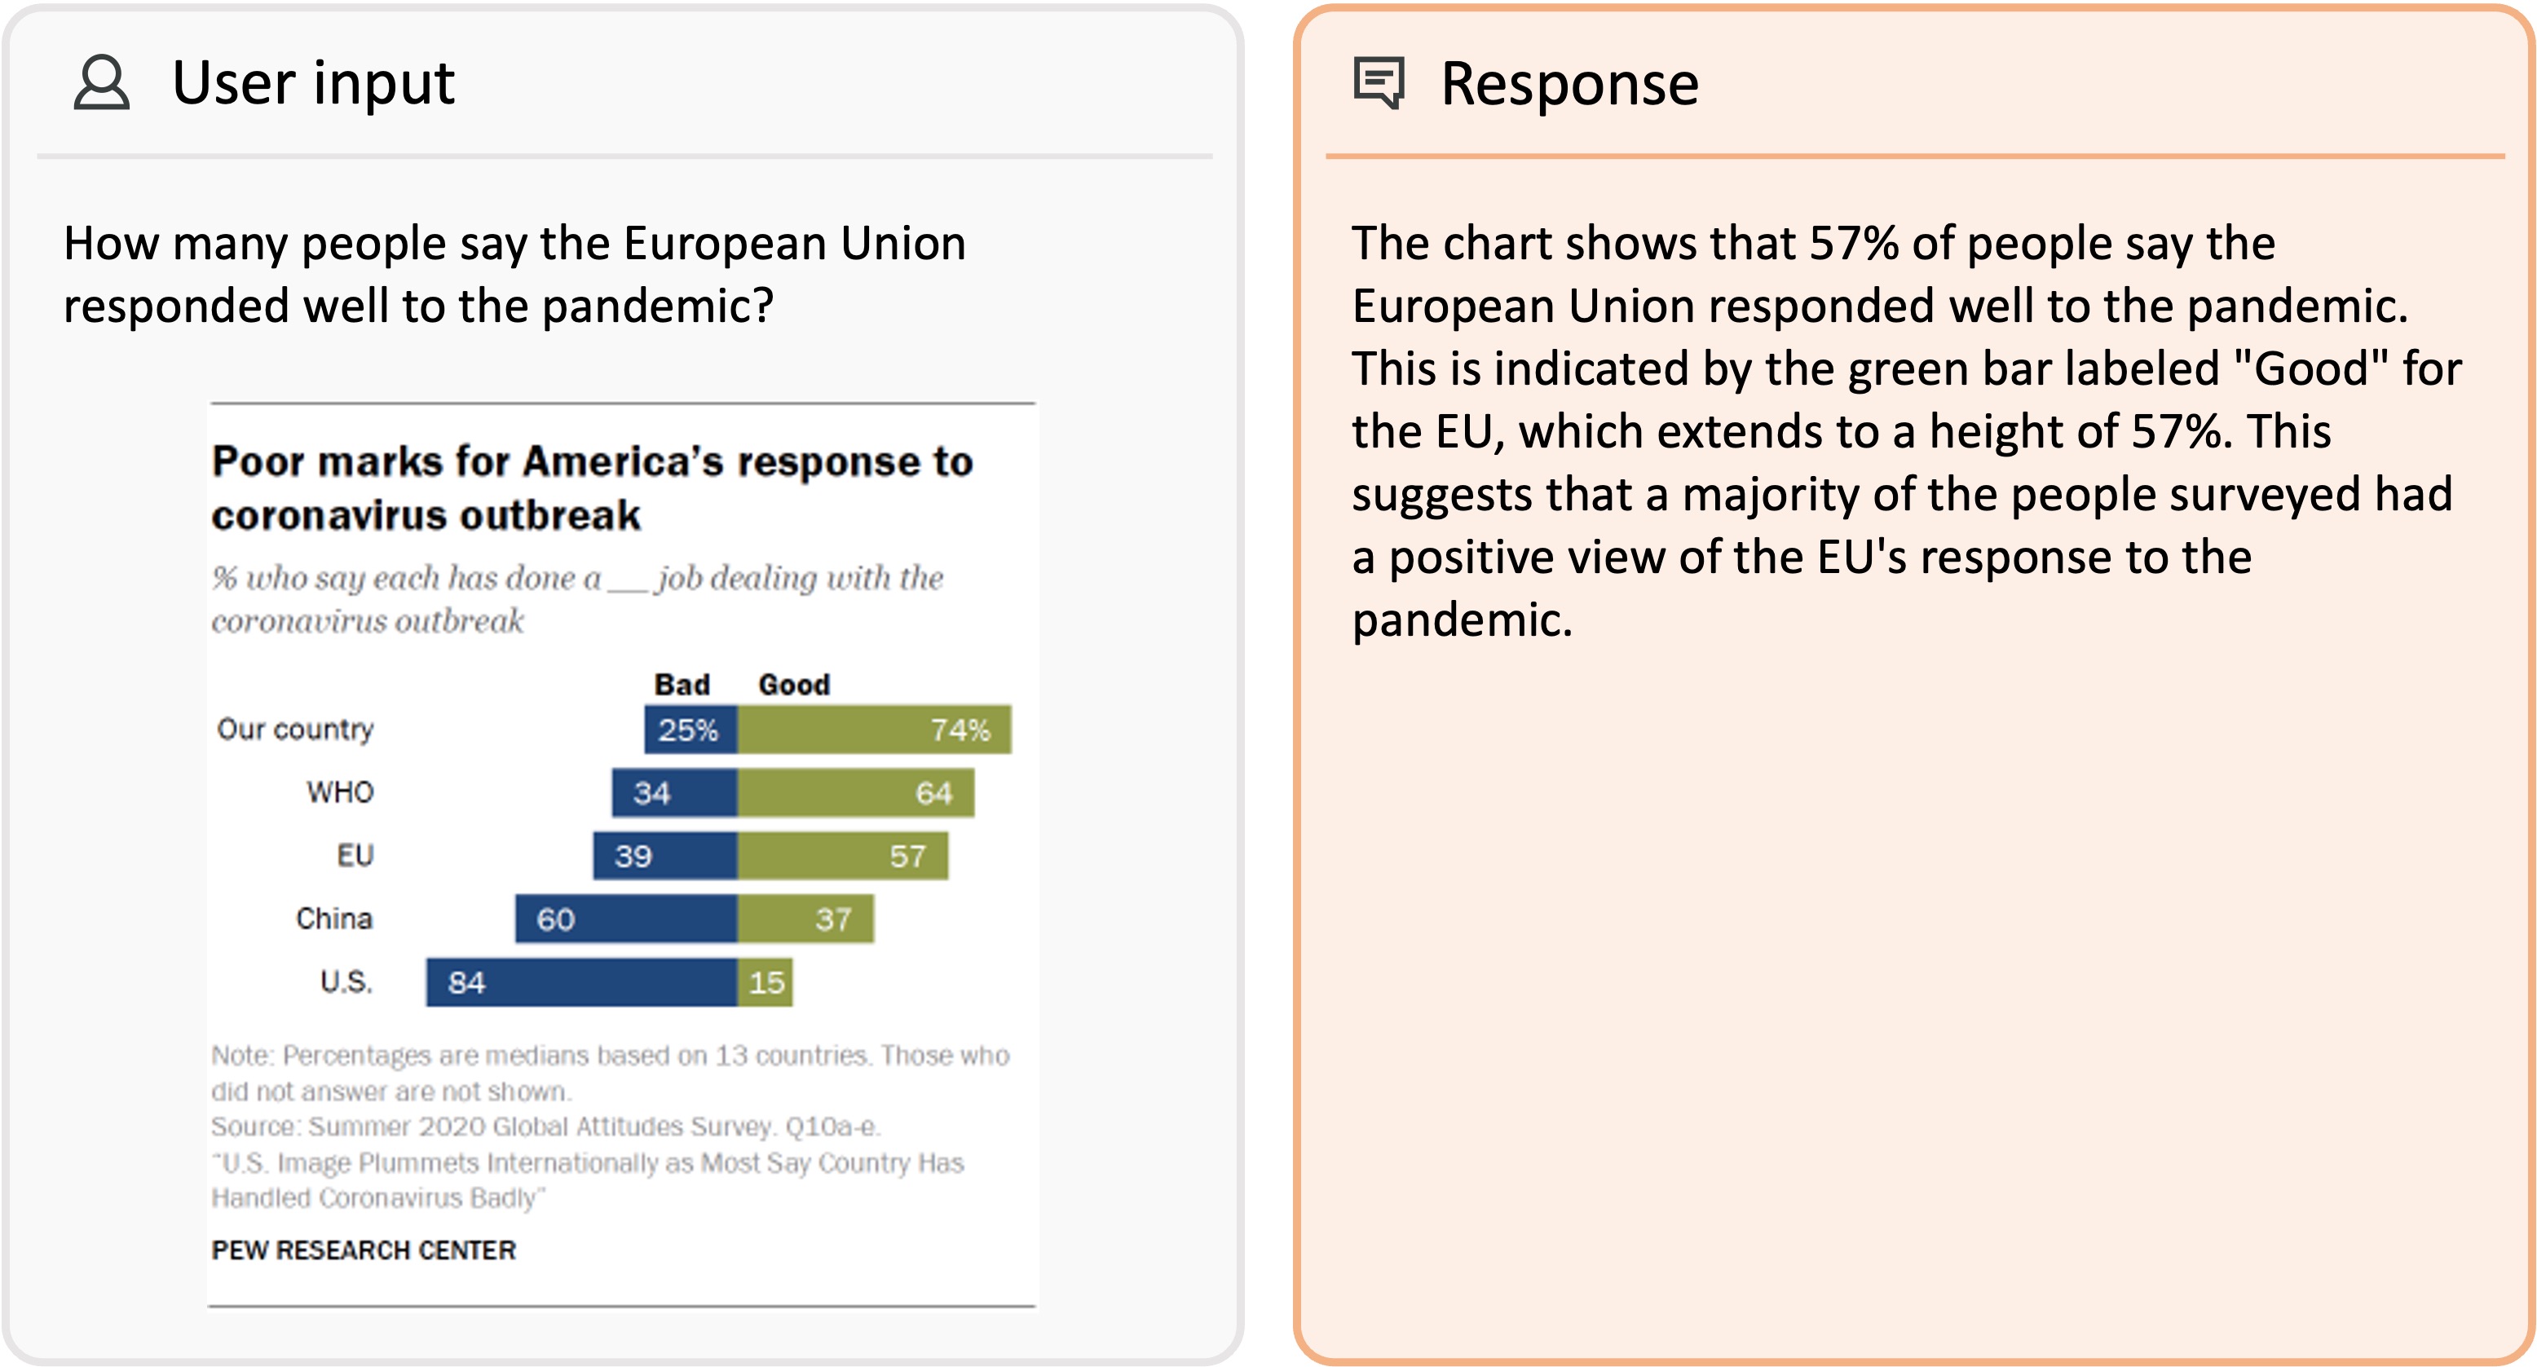Select the "Response" heading text
Viewport: 2537px width, 1367px height.
tap(1569, 84)
